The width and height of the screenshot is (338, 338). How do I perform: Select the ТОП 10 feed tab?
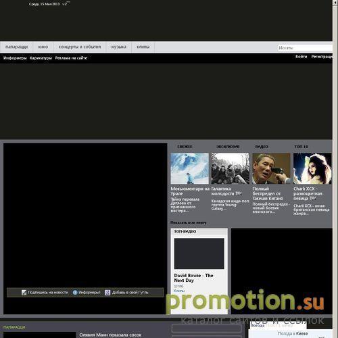301,147
